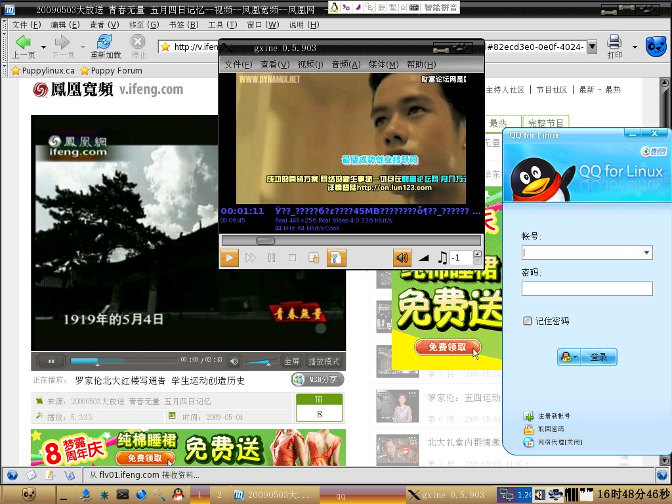This screenshot has height=504, width=672.
Task: Increase gxine audio channel spinner value
Action: [477, 254]
